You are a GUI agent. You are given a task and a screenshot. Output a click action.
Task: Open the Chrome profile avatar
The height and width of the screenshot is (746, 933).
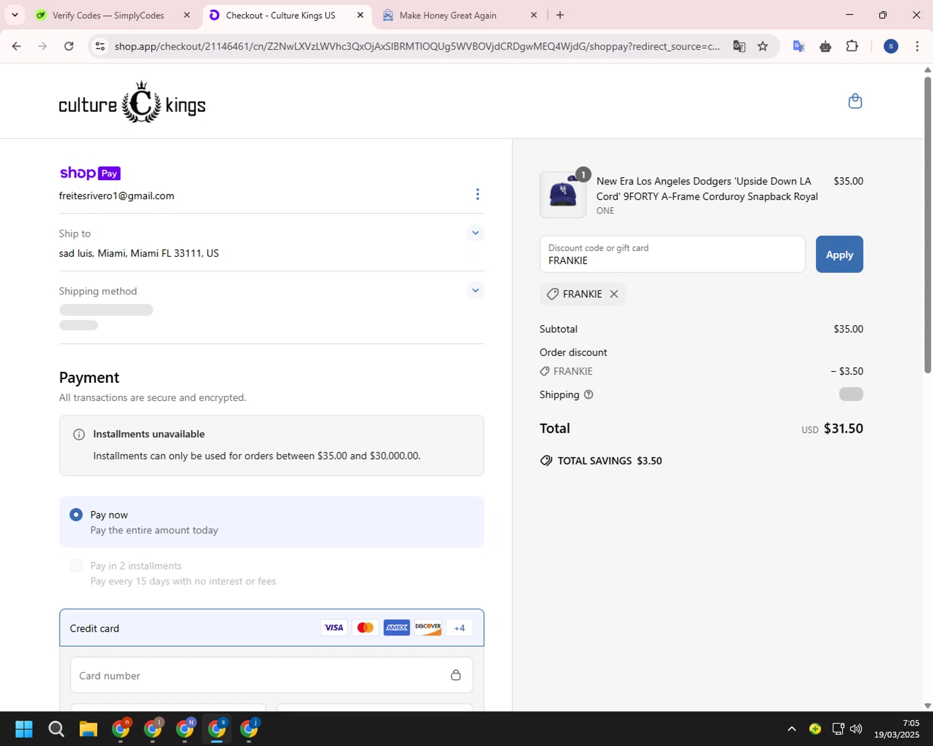[x=891, y=46]
